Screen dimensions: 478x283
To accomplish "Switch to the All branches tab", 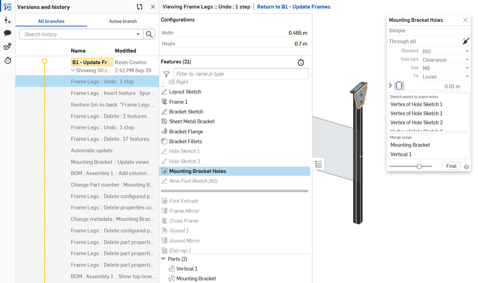I will pos(51,21).
